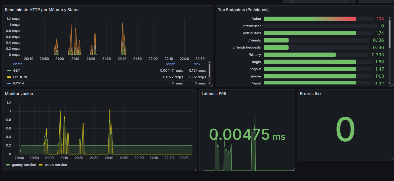Click the /move endpoint bar
The image size is (394, 181).
[x=309, y=76]
